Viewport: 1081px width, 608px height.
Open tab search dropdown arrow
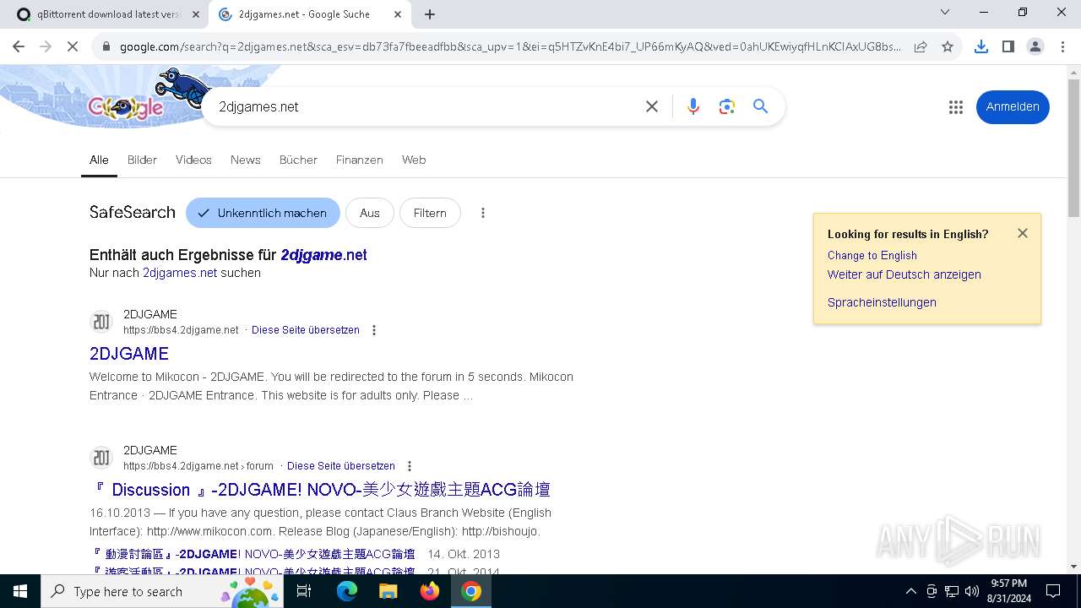[945, 13]
